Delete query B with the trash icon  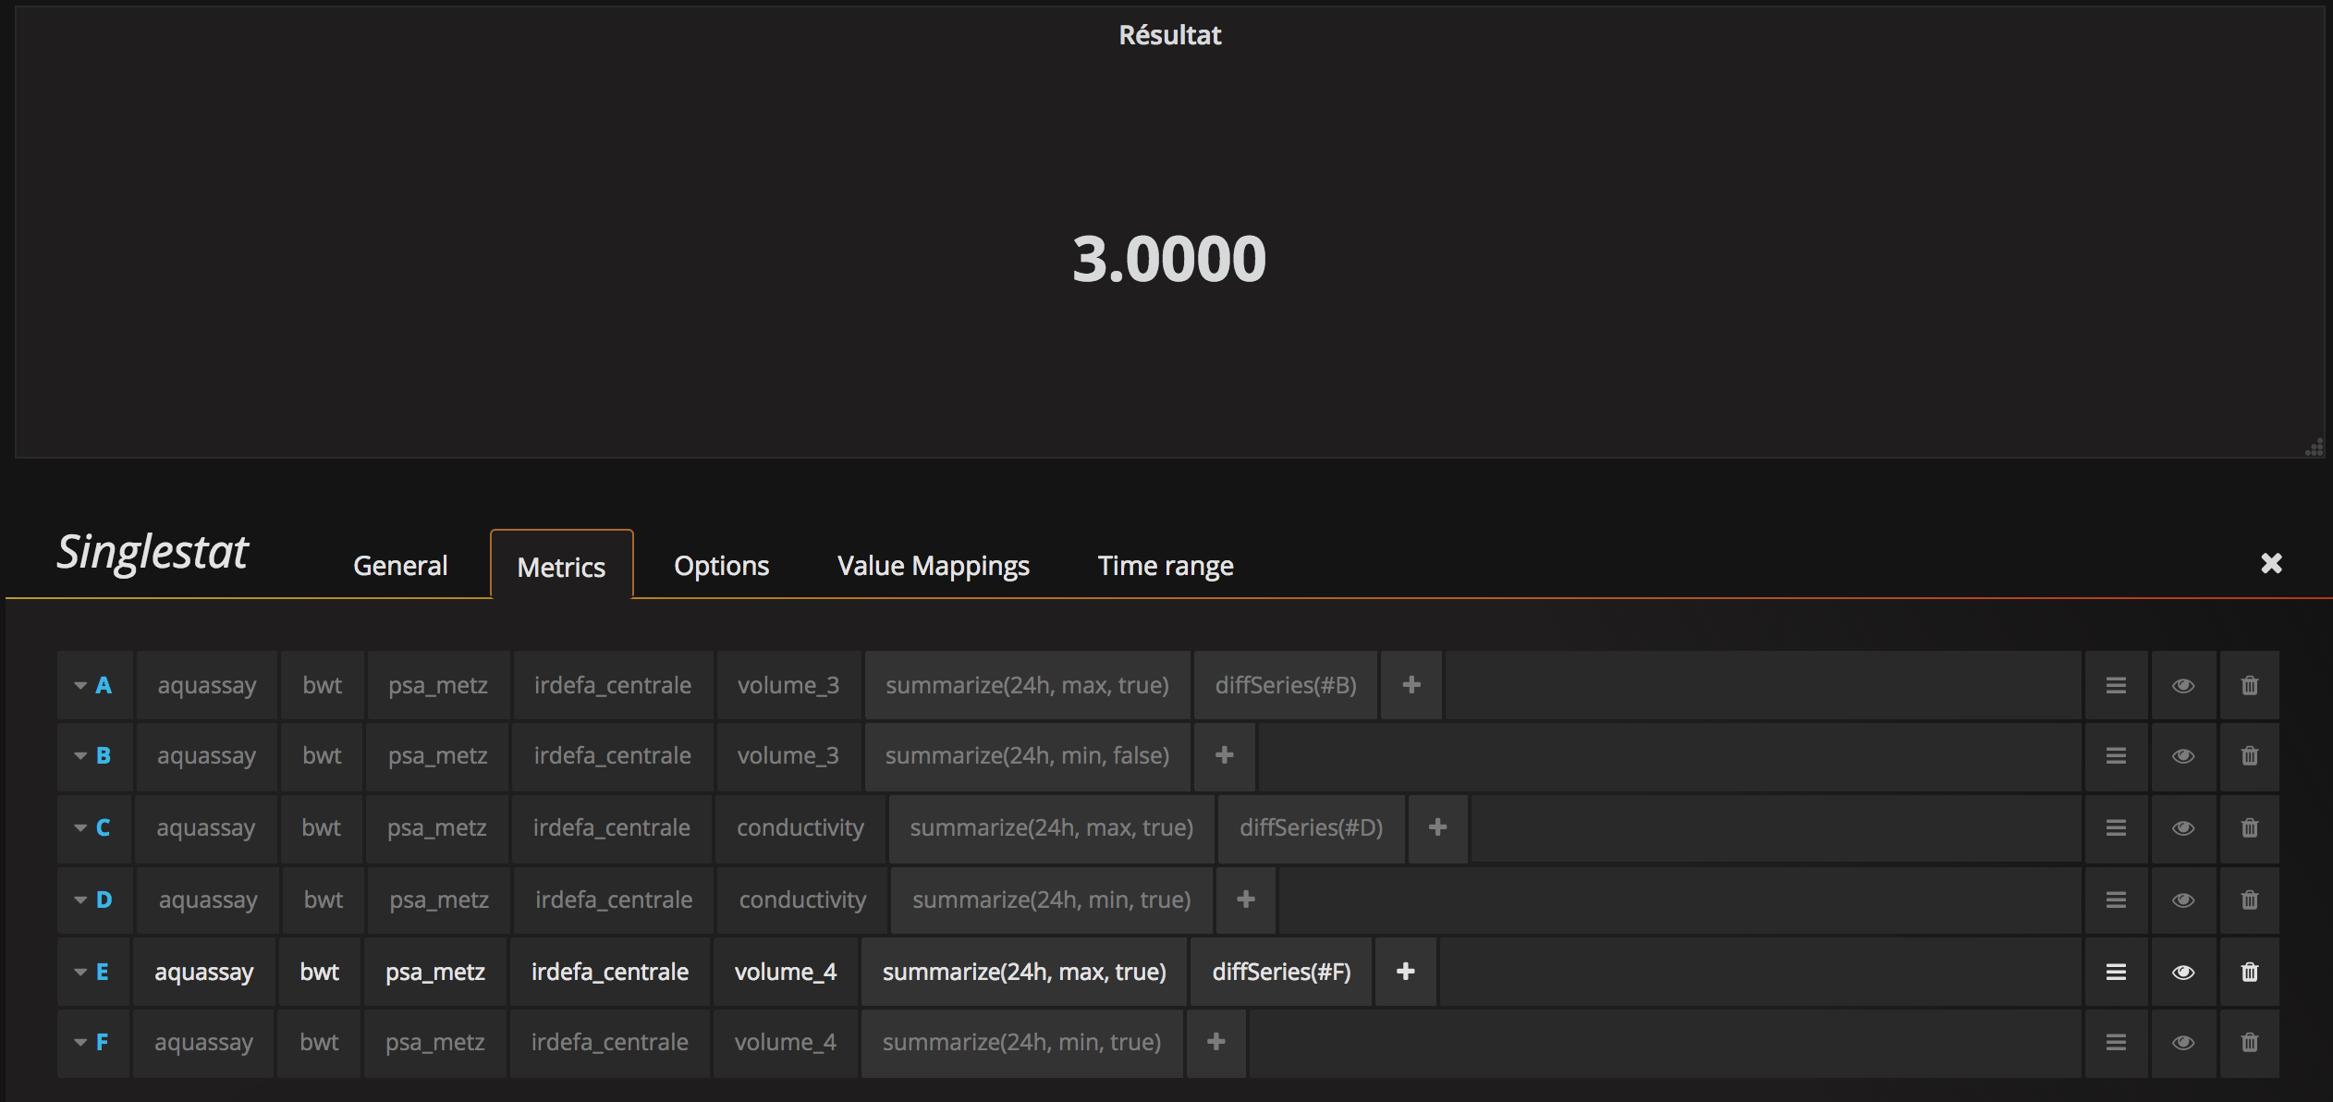[2250, 755]
